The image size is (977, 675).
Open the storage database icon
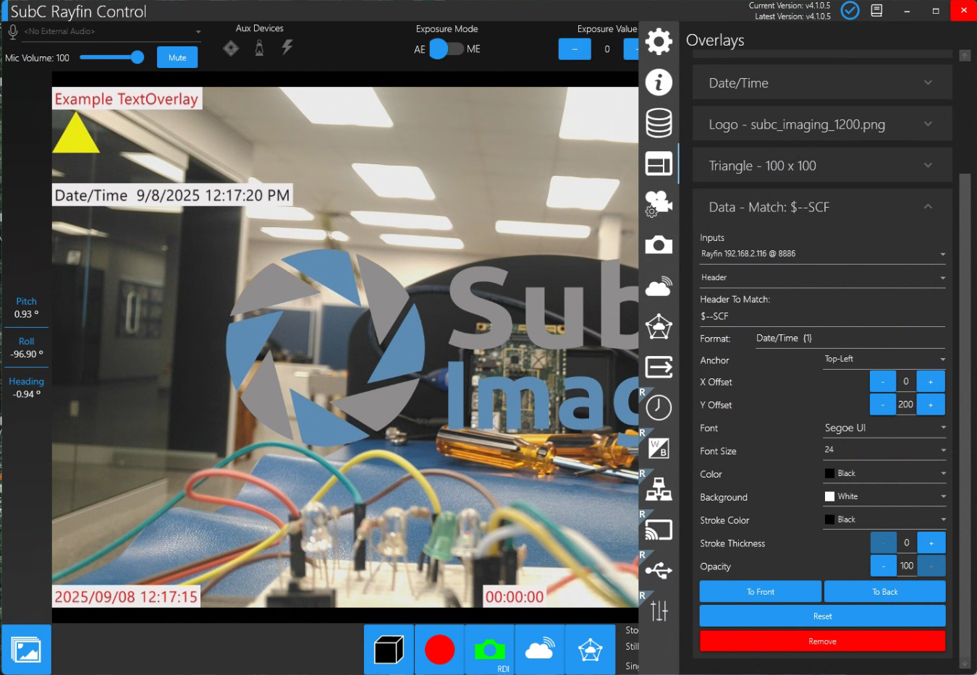coord(659,123)
